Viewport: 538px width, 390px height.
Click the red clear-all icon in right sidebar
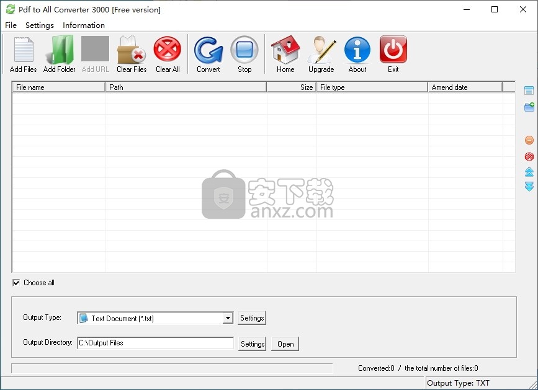[529, 157]
